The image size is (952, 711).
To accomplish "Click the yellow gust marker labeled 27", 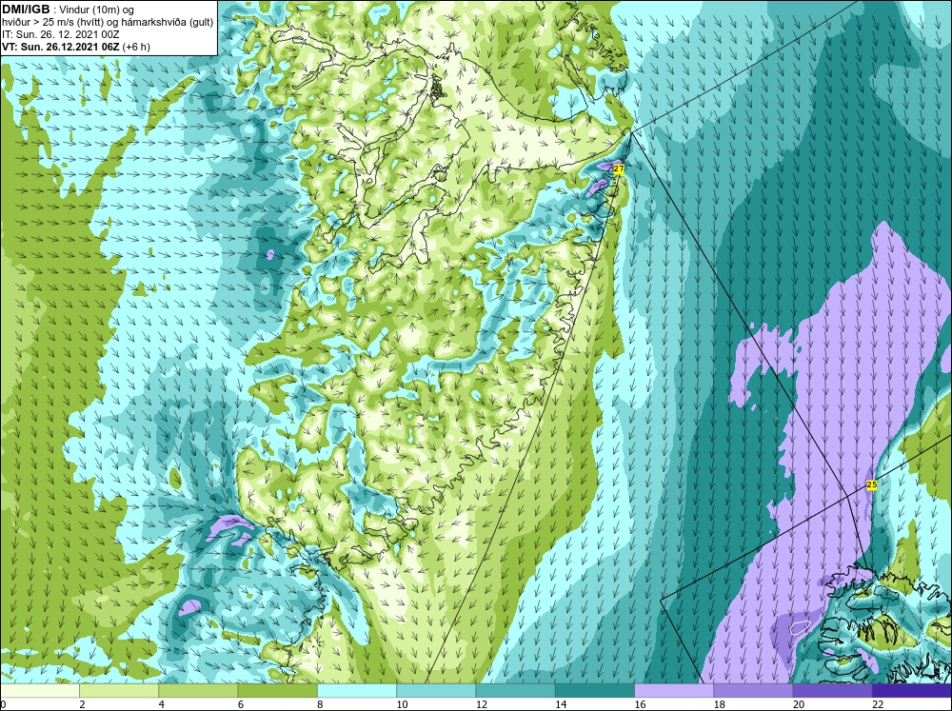I will (x=619, y=169).
